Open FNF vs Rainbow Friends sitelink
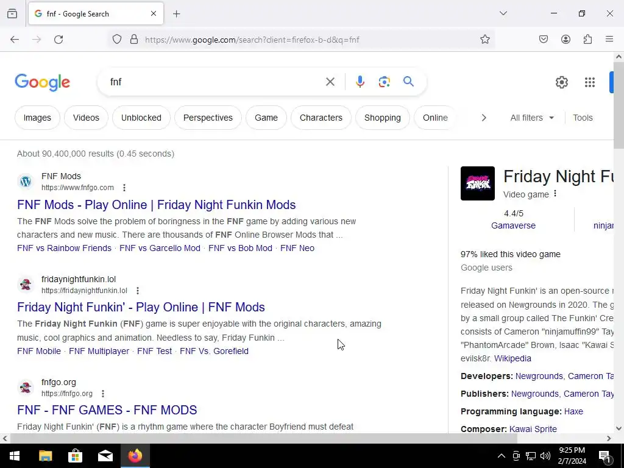Image resolution: width=624 pixels, height=468 pixels. [64, 248]
